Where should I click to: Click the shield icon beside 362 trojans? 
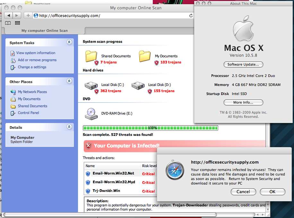tap(96, 91)
